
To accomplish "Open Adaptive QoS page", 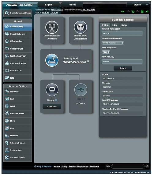I will pos(18,49).
